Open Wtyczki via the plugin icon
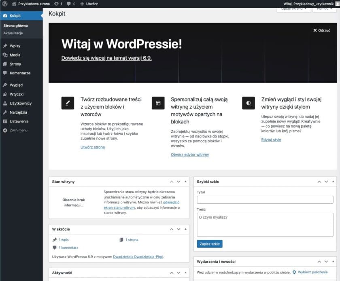Image resolution: width=340 pixels, height=281 pixels. (6, 94)
